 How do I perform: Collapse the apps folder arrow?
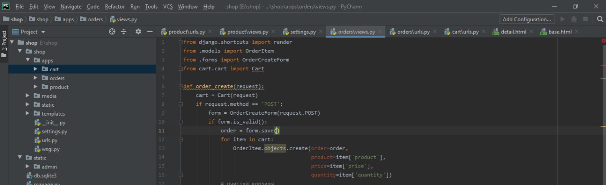coord(28,60)
